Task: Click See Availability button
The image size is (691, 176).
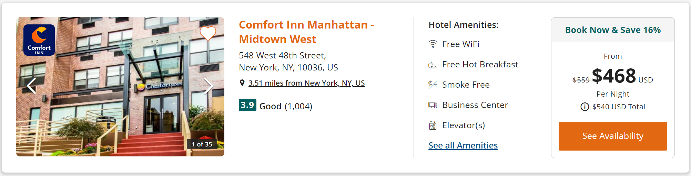Action: (612, 136)
